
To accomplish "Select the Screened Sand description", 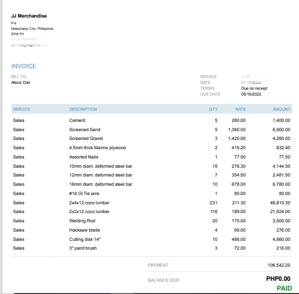I will (x=85, y=130).
